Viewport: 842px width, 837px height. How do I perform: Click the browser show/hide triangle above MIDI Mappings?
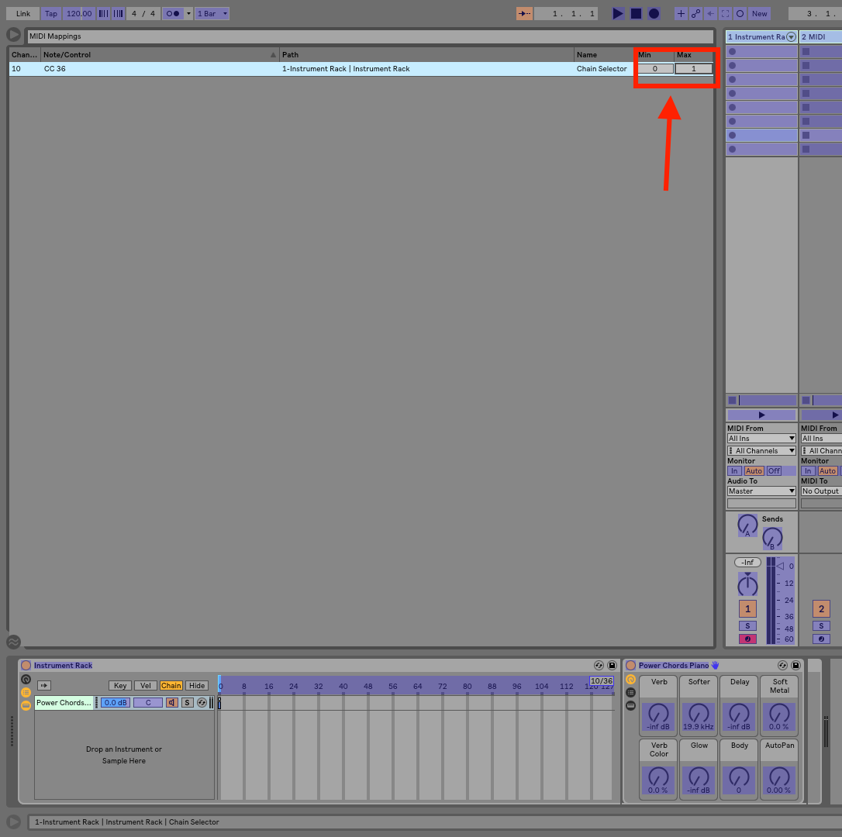[13, 35]
